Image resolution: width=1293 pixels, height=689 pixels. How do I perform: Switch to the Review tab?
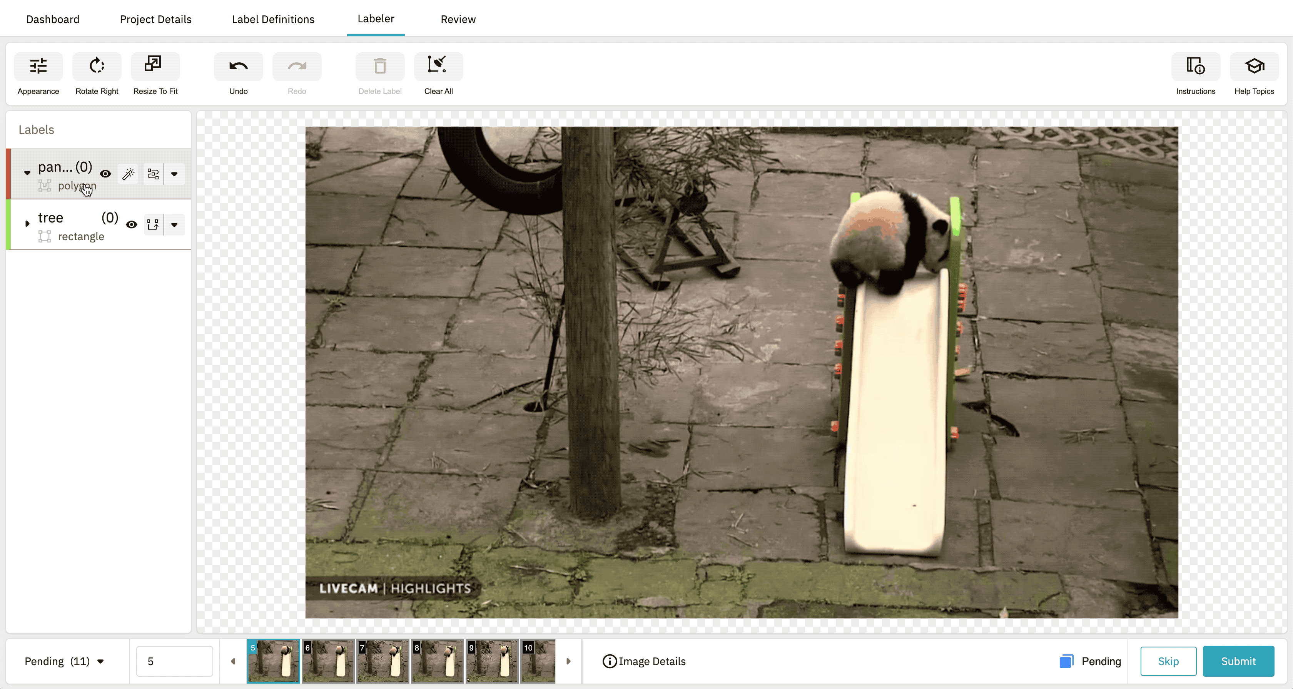pos(458,19)
